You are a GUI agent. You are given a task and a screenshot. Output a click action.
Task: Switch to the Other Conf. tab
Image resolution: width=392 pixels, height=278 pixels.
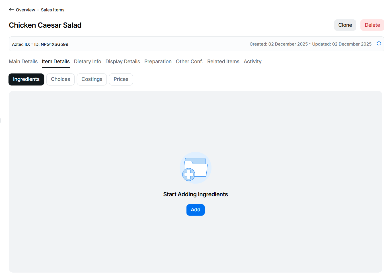point(189,62)
